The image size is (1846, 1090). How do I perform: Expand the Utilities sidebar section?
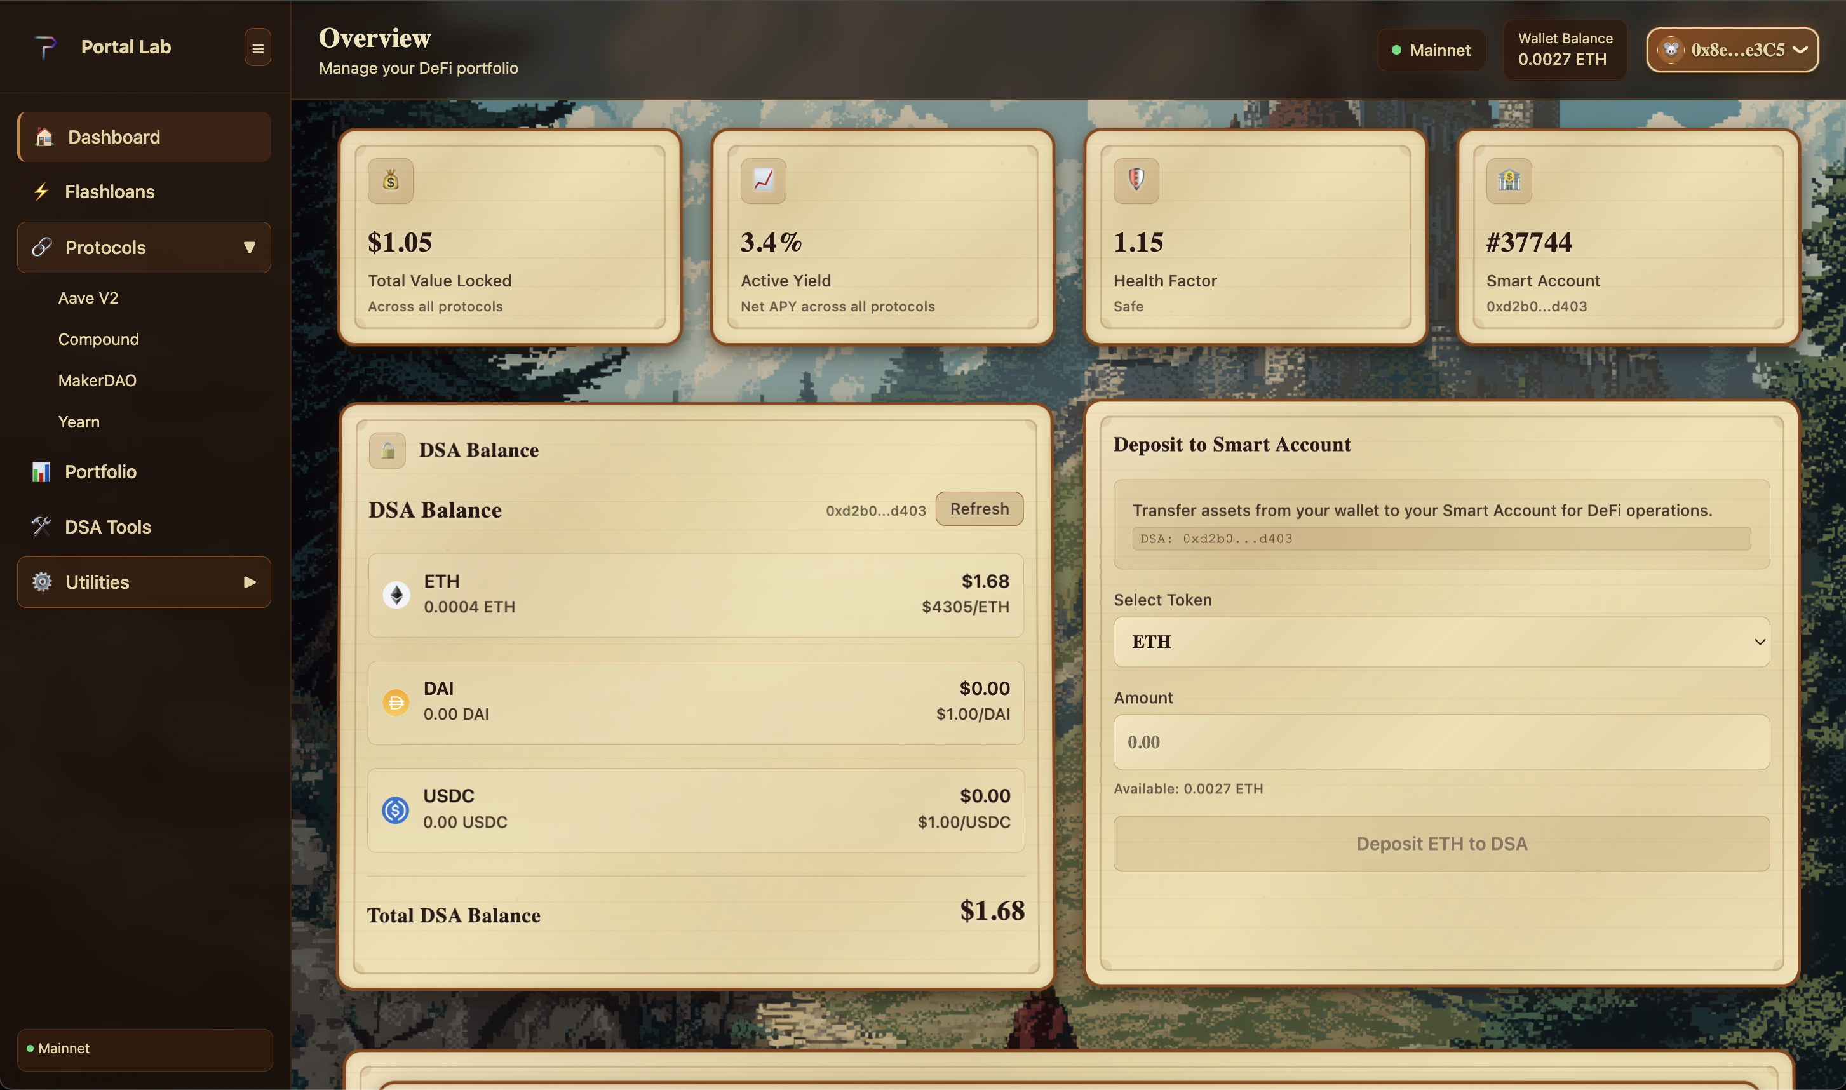click(x=144, y=582)
